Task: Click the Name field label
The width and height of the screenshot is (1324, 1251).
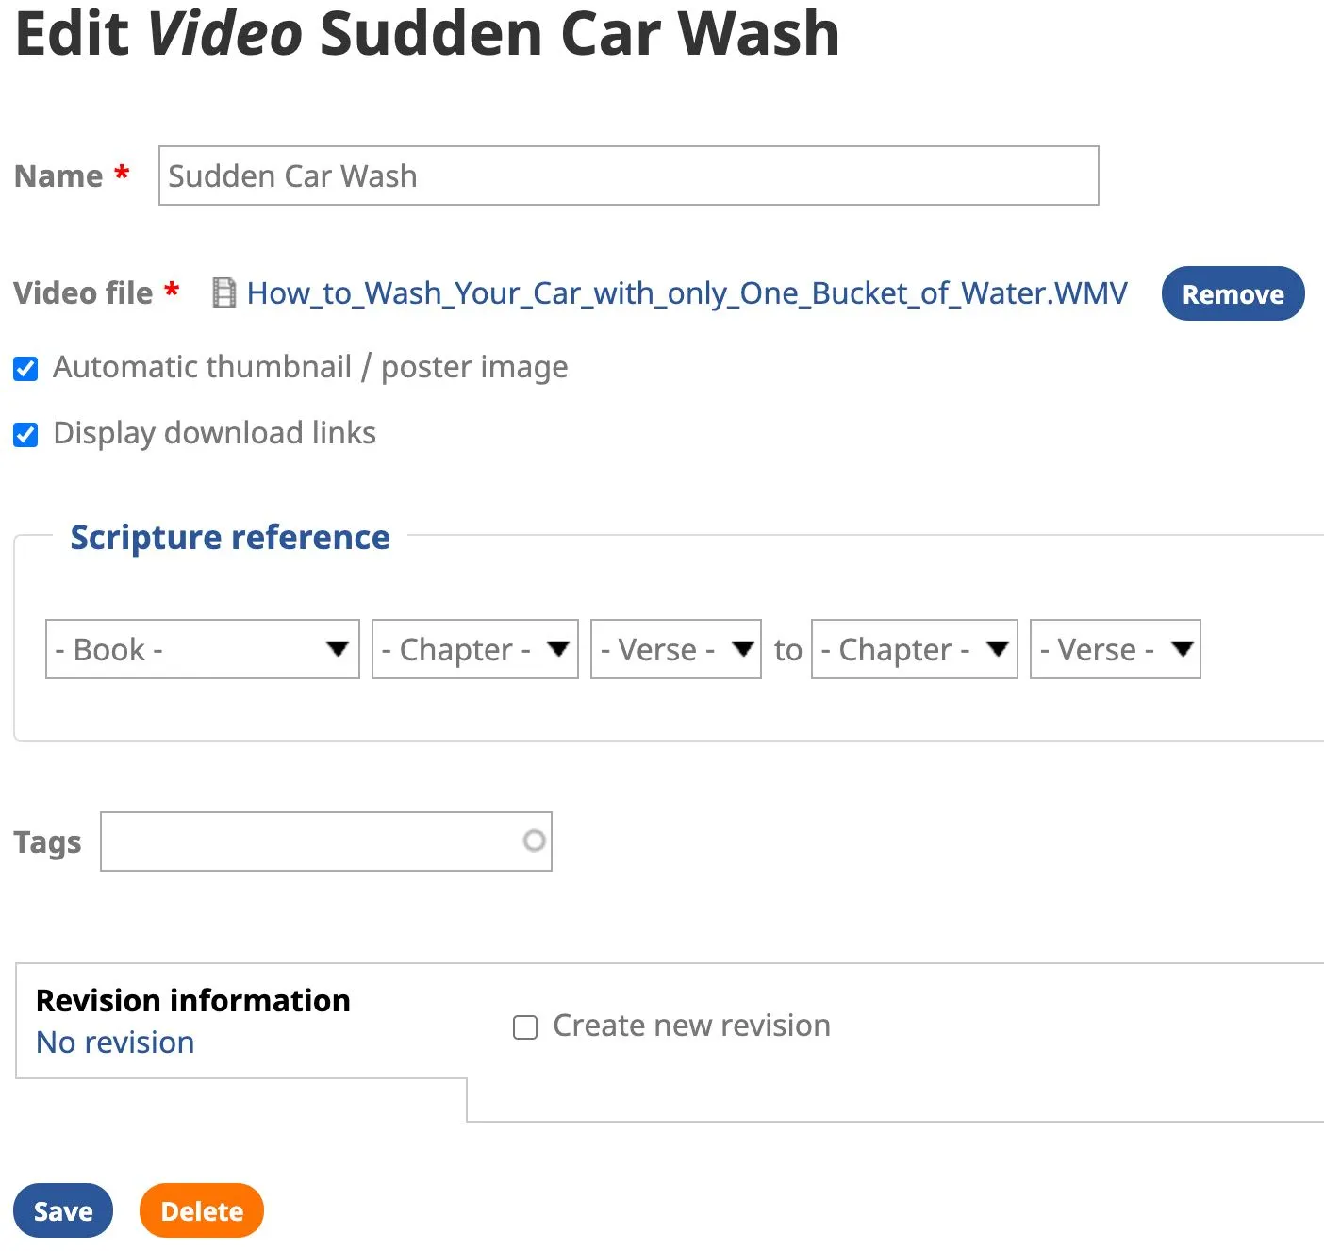Action: [58, 176]
